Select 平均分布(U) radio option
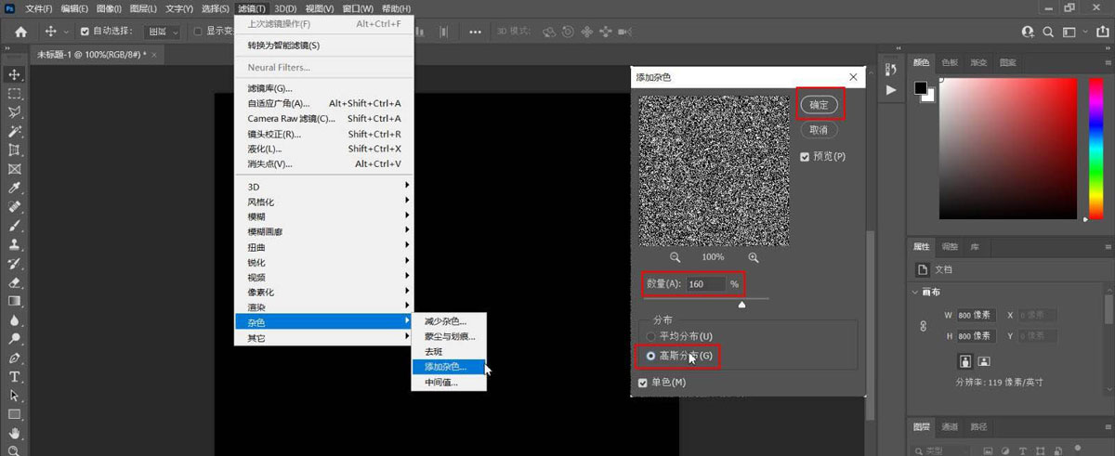The height and width of the screenshot is (456, 1115). click(x=650, y=335)
